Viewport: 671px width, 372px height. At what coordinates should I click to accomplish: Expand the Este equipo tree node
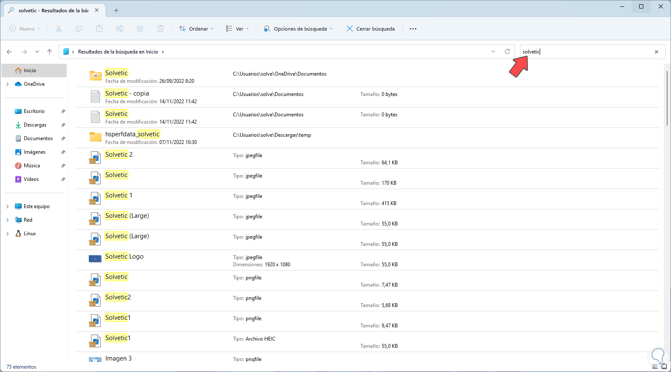click(7, 206)
